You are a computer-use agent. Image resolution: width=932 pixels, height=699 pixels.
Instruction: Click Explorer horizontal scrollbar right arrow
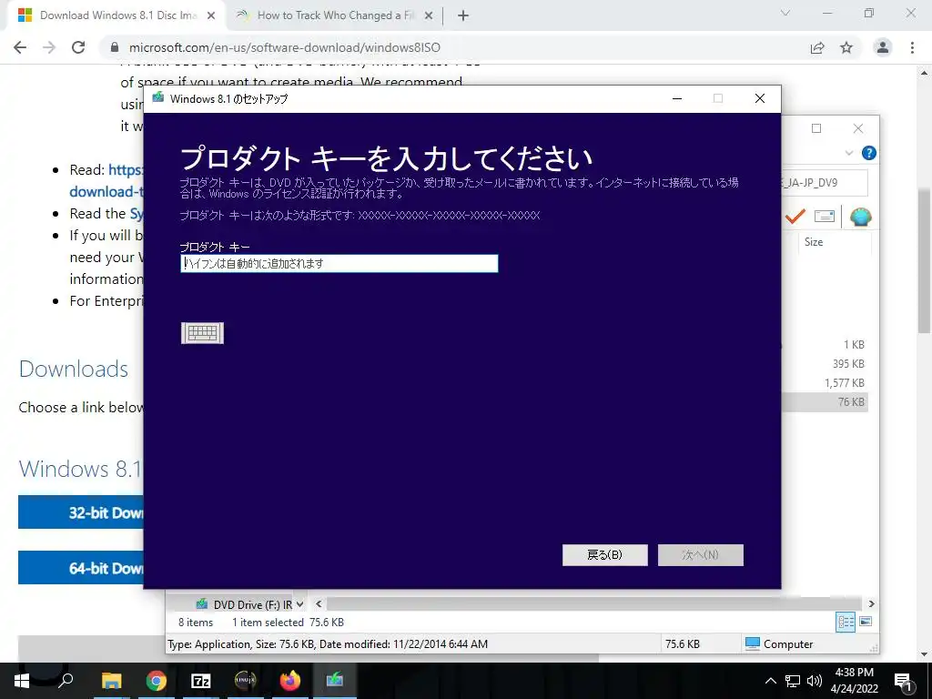point(871,604)
